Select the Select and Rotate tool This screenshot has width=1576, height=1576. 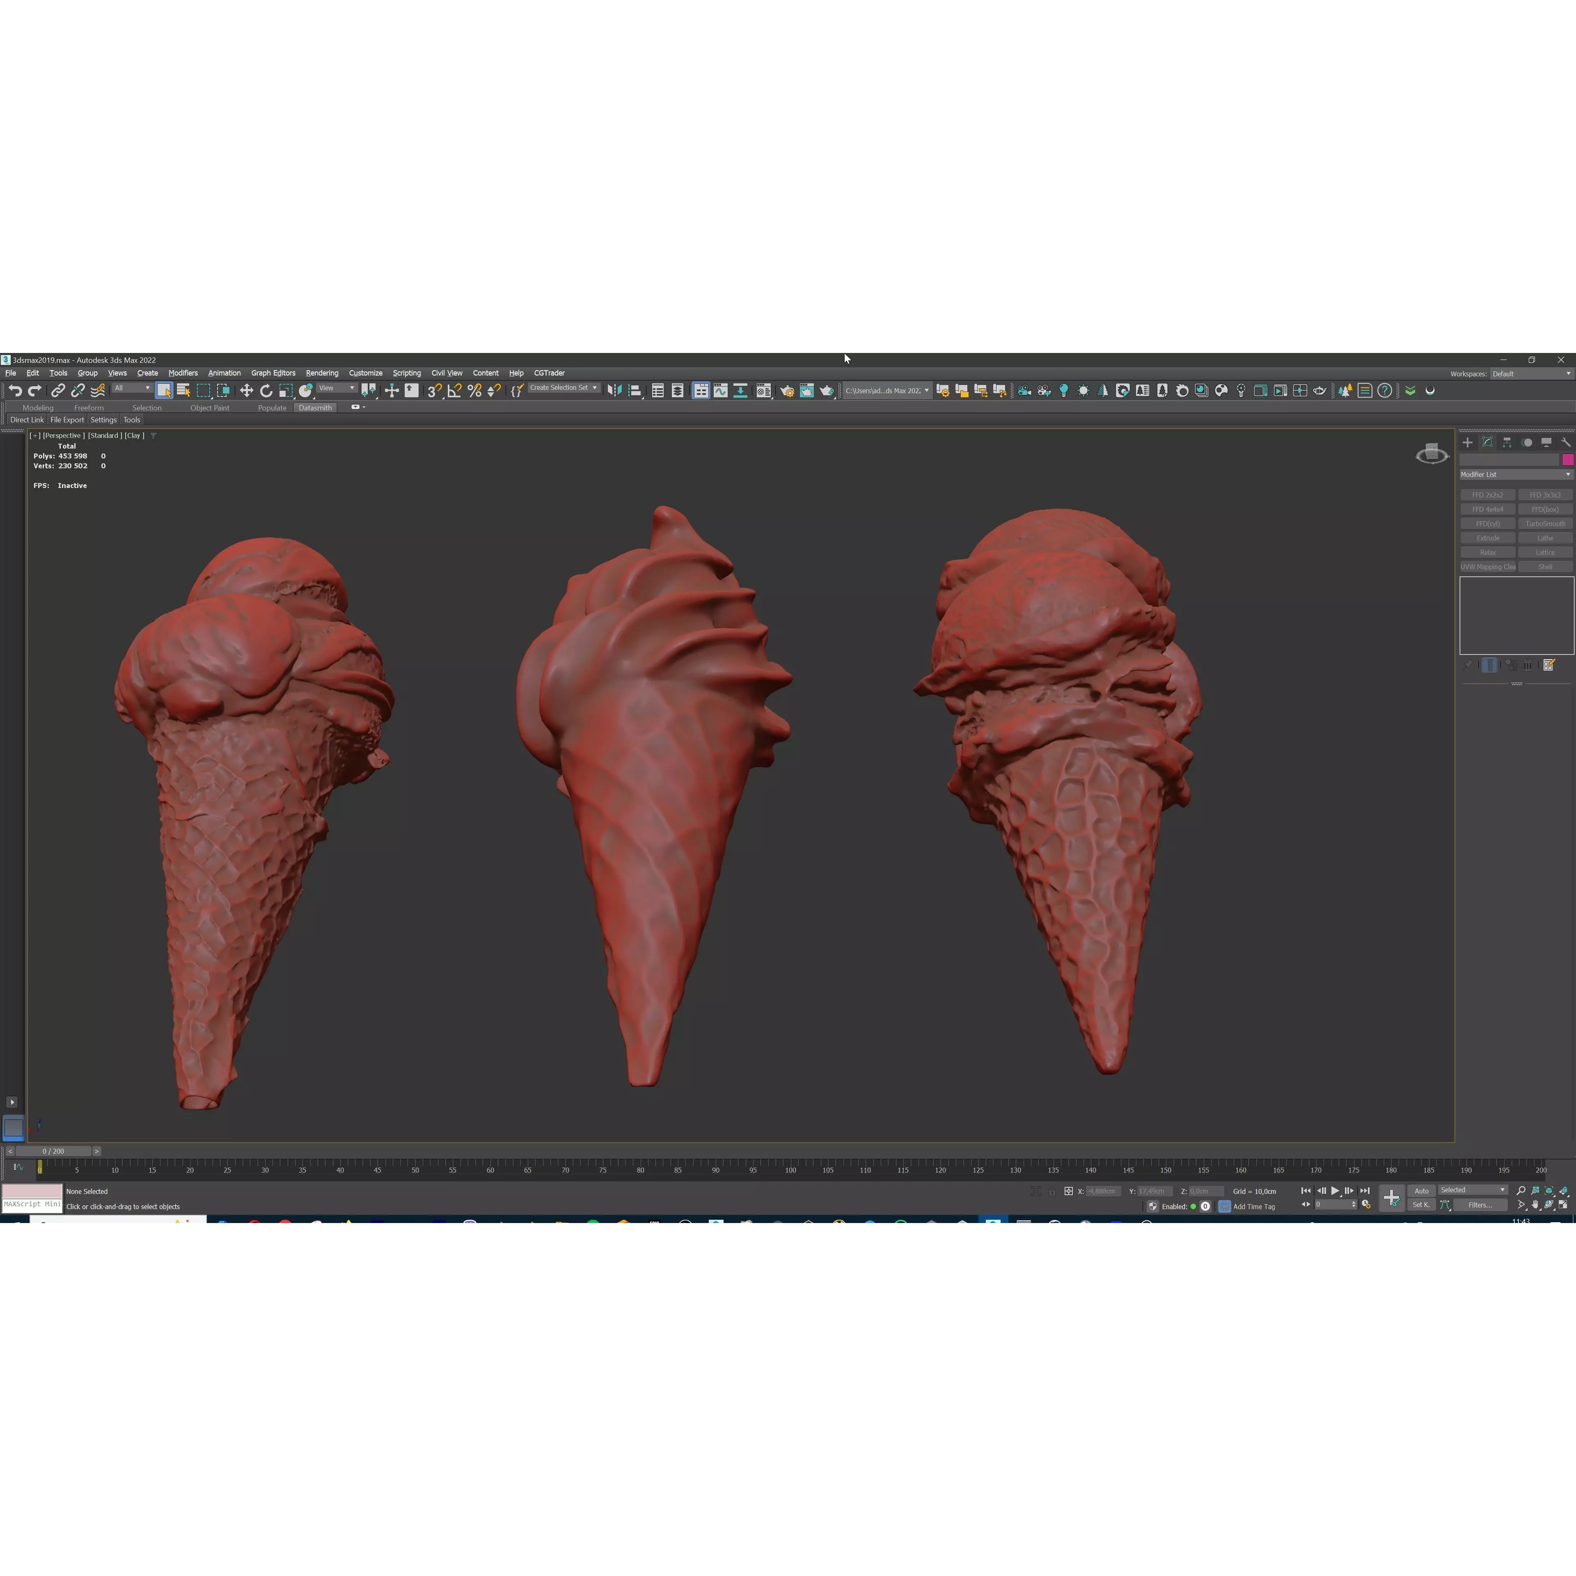coord(267,390)
